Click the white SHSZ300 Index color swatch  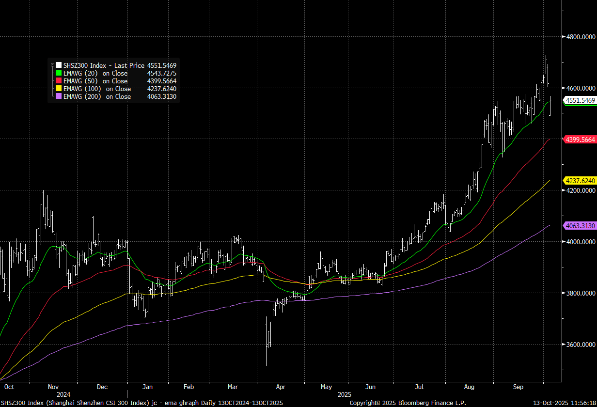click(x=59, y=65)
